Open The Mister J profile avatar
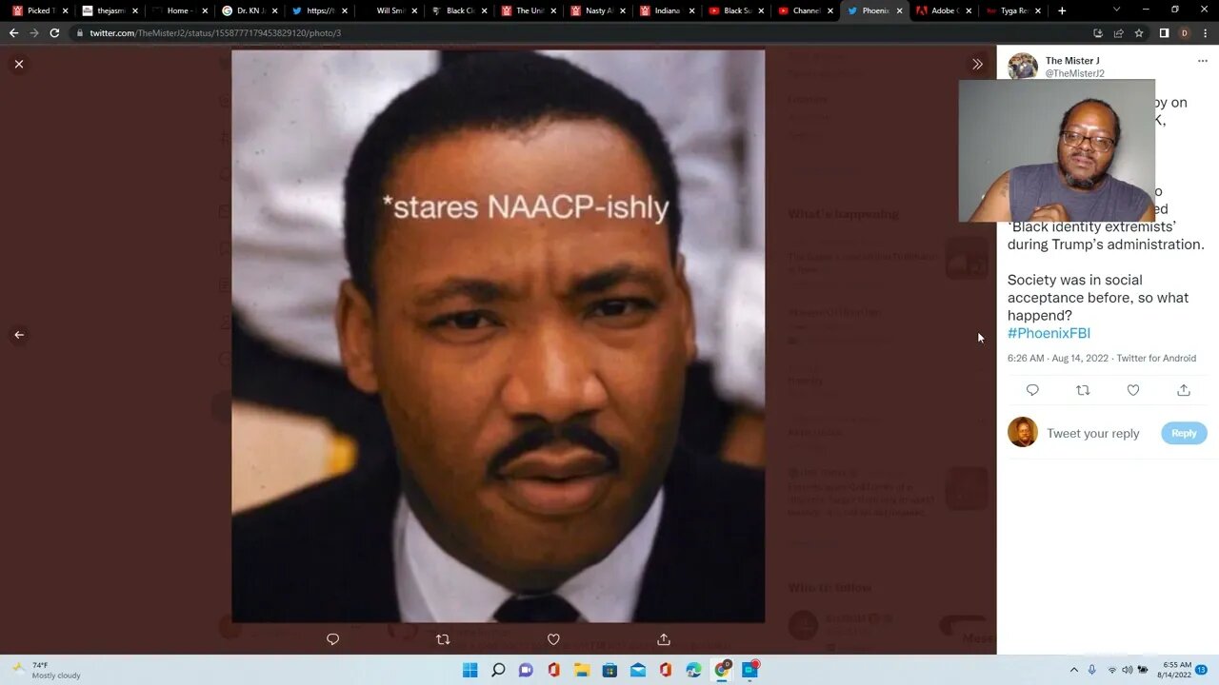This screenshot has width=1219, height=685. click(1023, 67)
